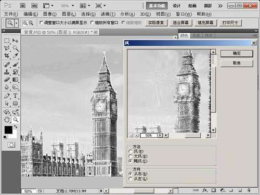The image size is (260, 195).
Task: Select the Path Selection tool
Action: click(x=7, y=103)
